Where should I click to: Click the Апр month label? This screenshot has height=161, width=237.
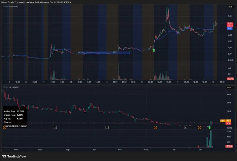coord(68,150)
